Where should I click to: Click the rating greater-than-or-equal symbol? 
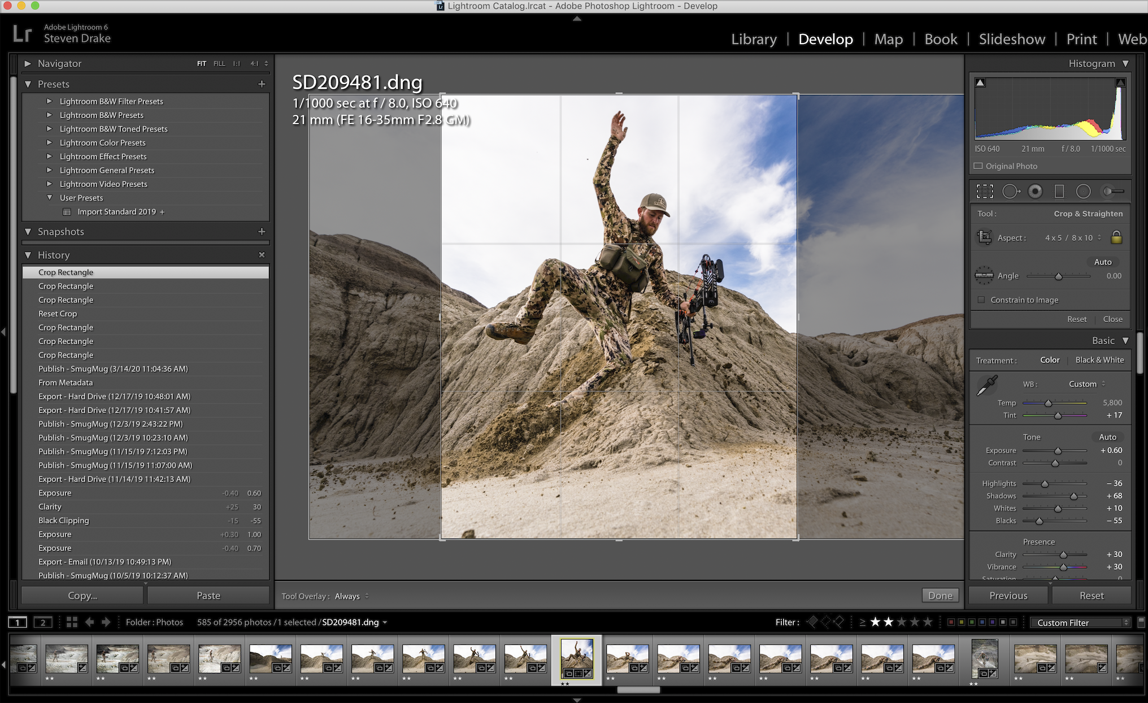(862, 622)
